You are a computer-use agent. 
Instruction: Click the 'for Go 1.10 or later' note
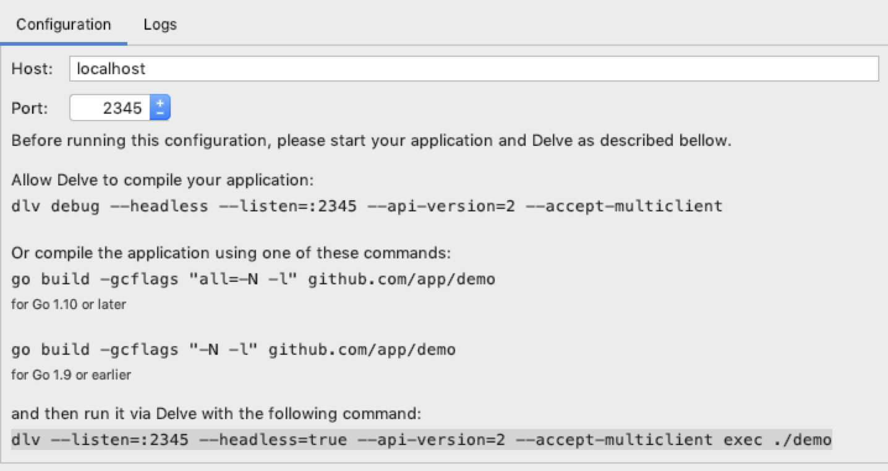coord(69,304)
